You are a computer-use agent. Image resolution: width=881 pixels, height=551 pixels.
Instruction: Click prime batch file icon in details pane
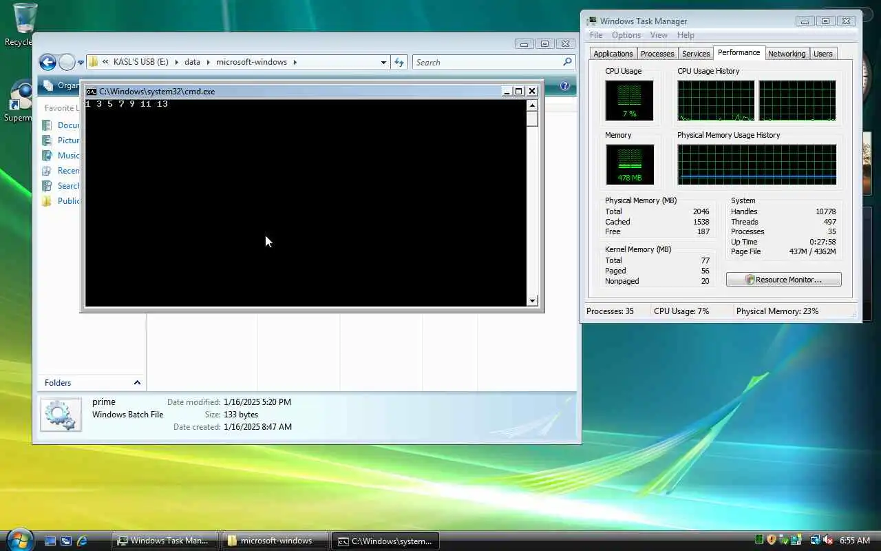[x=61, y=415]
